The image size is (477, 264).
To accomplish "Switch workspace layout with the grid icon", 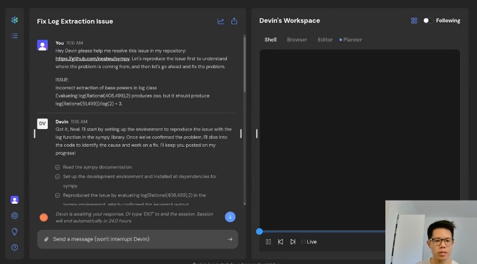I will pyautogui.click(x=414, y=21).
